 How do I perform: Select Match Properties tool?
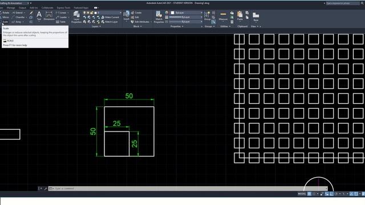point(159,17)
